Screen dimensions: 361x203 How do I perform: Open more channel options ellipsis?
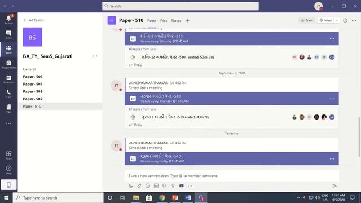(354, 20)
